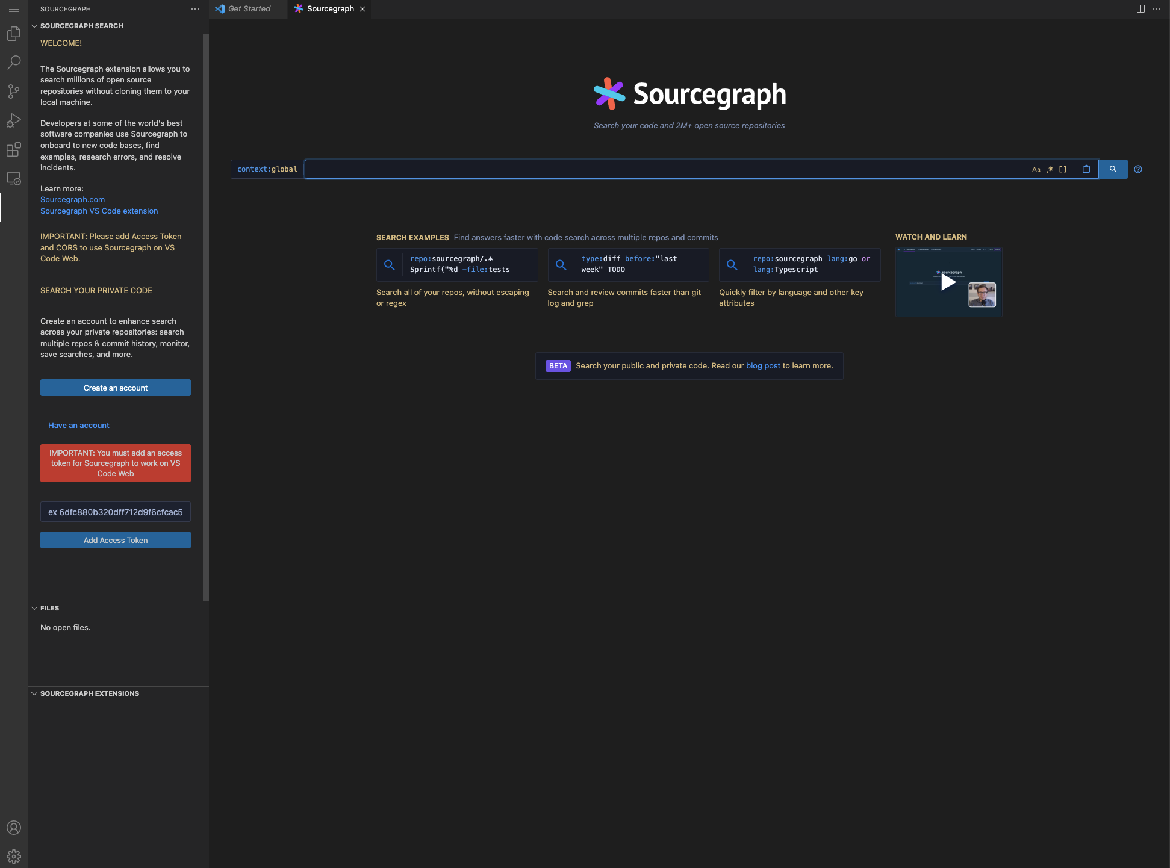Open Manage settings gear icon

pyautogui.click(x=14, y=856)
